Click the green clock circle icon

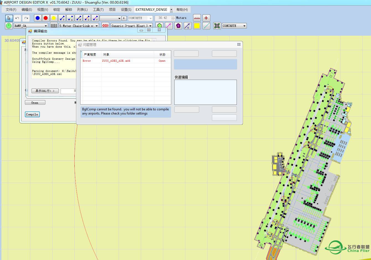pos(9,26)
